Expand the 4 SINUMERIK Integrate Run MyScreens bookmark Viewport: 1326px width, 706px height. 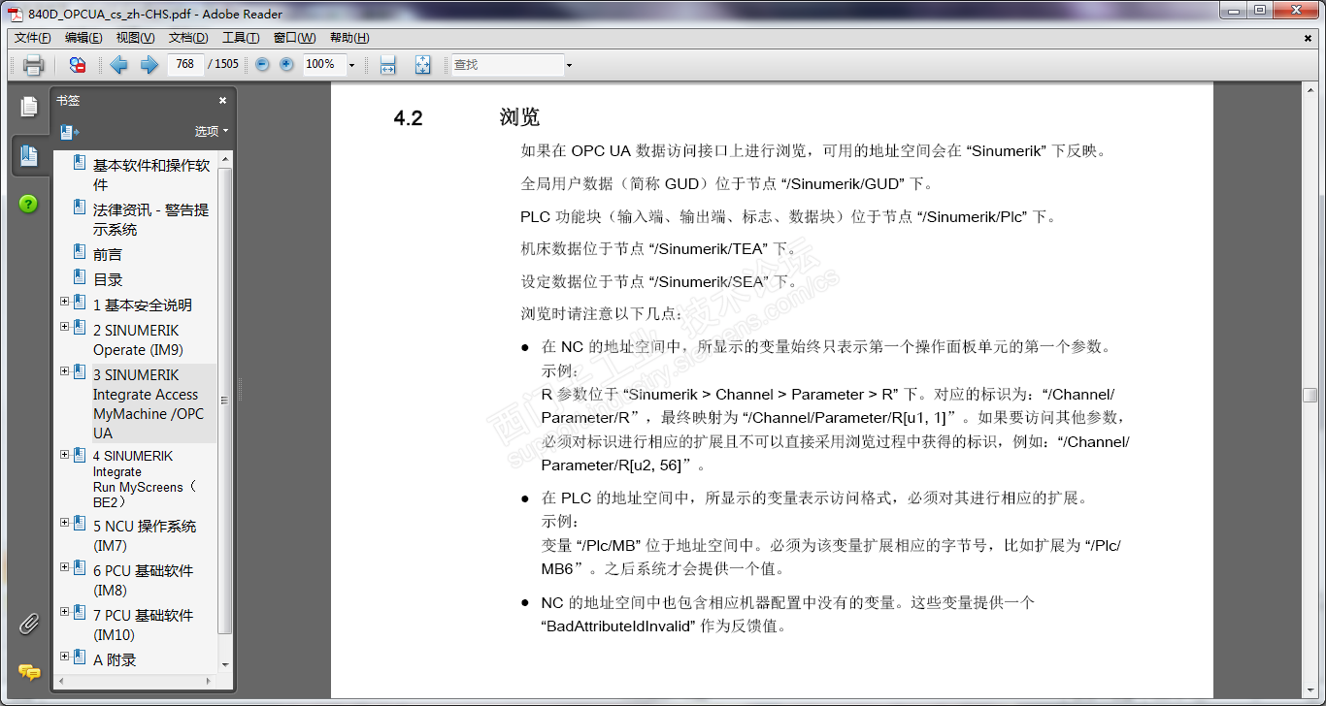point(65,453)
